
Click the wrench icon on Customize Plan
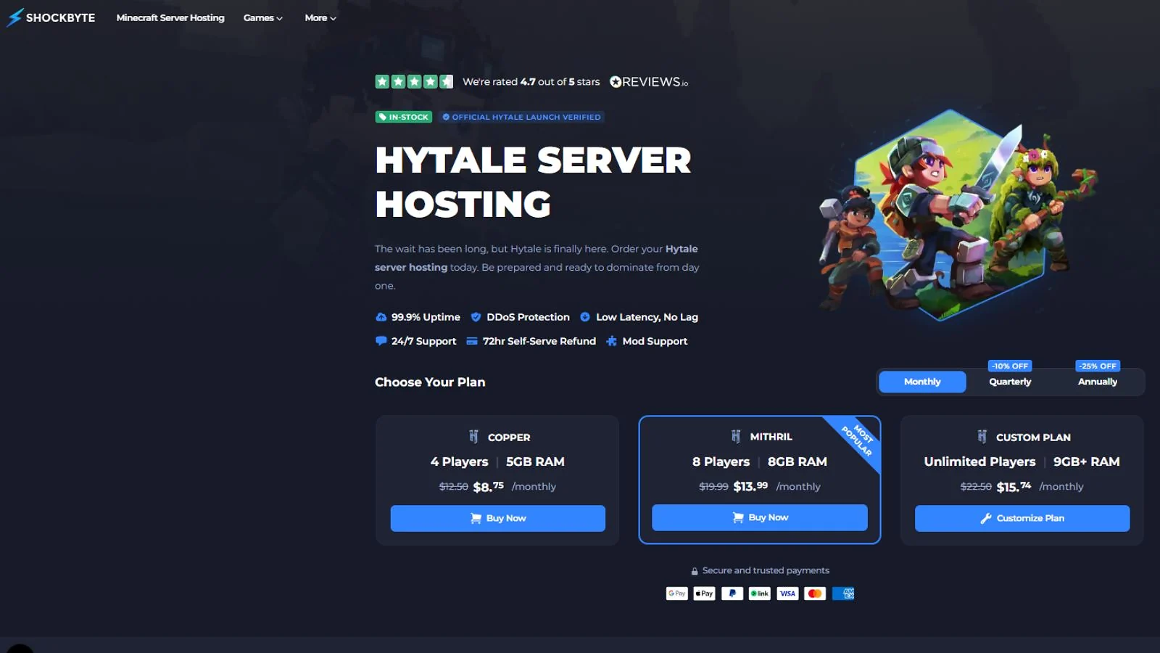coord(986,518)
